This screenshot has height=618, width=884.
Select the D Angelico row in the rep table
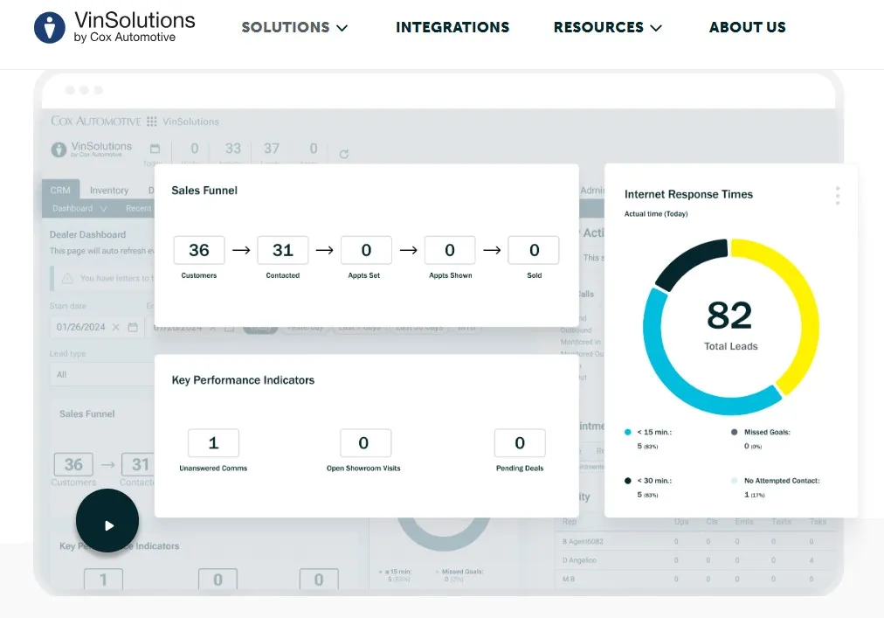coord(696,560)
